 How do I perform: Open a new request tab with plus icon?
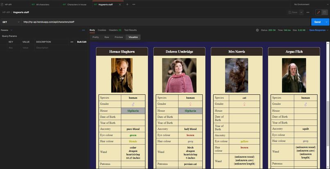(127, 5)
